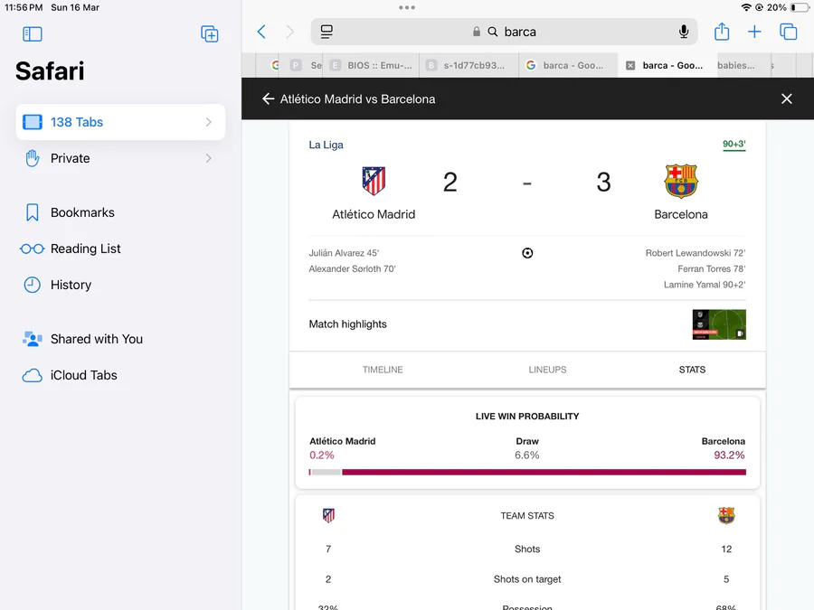The image size is (814, 610).
Task: Open the La Liga link
Action: point(326,145)
